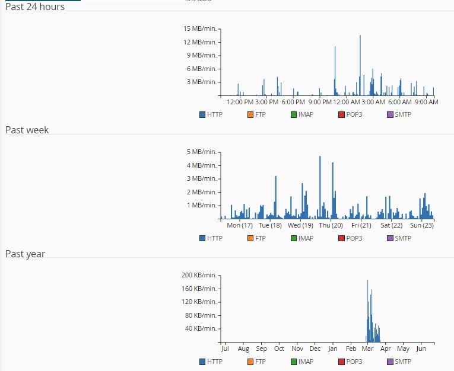454x371 pixels.
Task: Click the SMTP purple swatch in Past 24 hours legend
Action: click(x=390, y=115)
